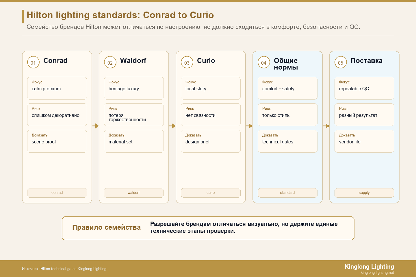Viewport: 416px width, 277px height.
Task: Select the subtitle beginning Семейство брендов Hilton
Action: pos(193,27)
